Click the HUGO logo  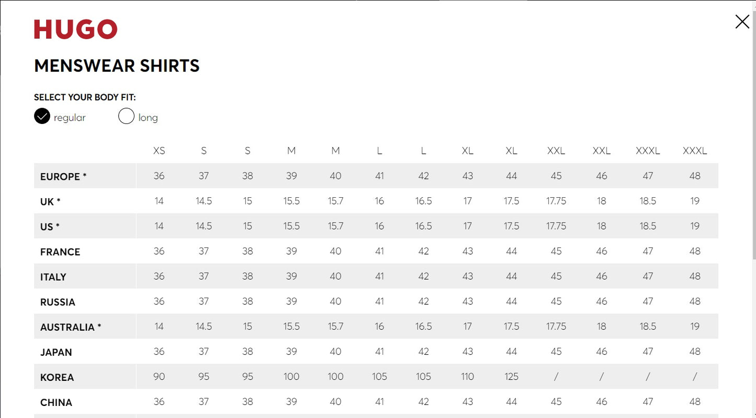(76, 29)
